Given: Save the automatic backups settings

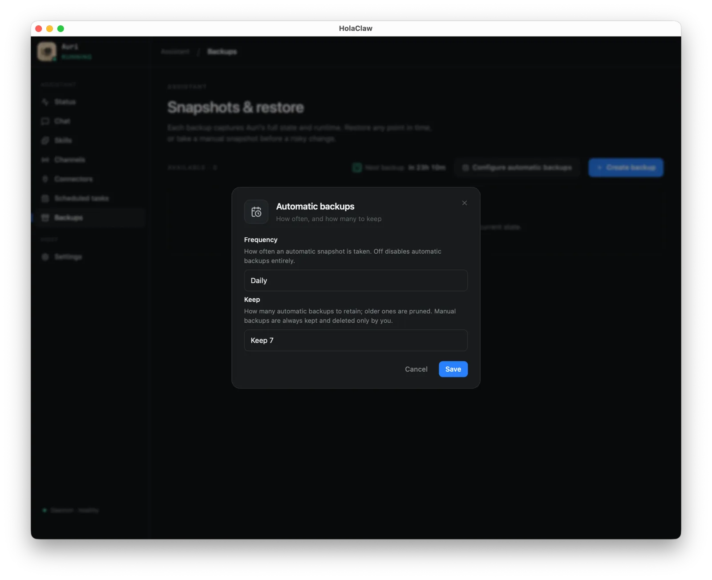Looking at the screenshot, I should click(453, 369).
